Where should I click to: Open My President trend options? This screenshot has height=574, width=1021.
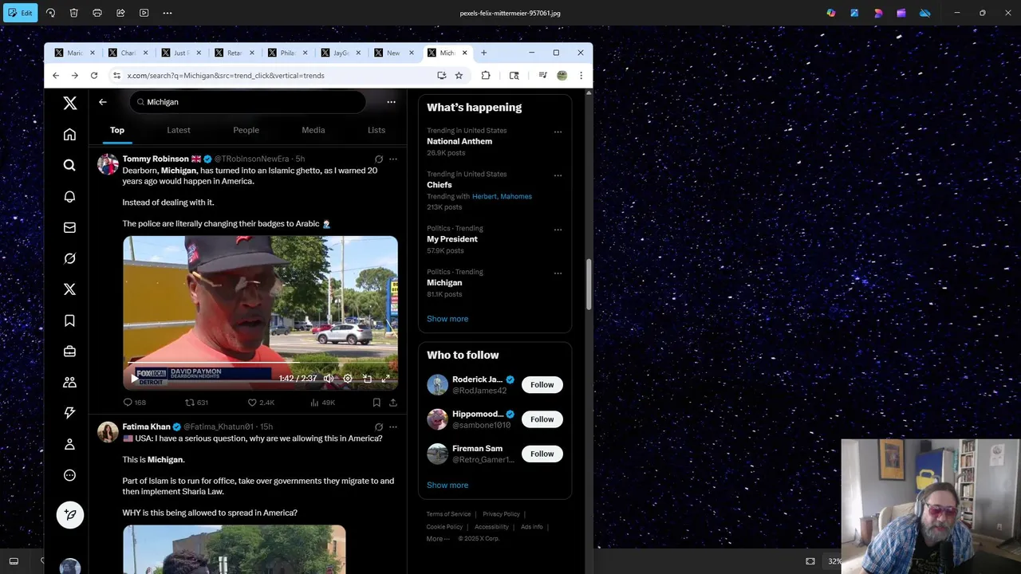(x=558, y=230)
